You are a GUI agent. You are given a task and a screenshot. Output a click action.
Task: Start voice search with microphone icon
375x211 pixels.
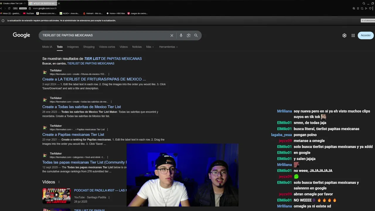[181, 35]
